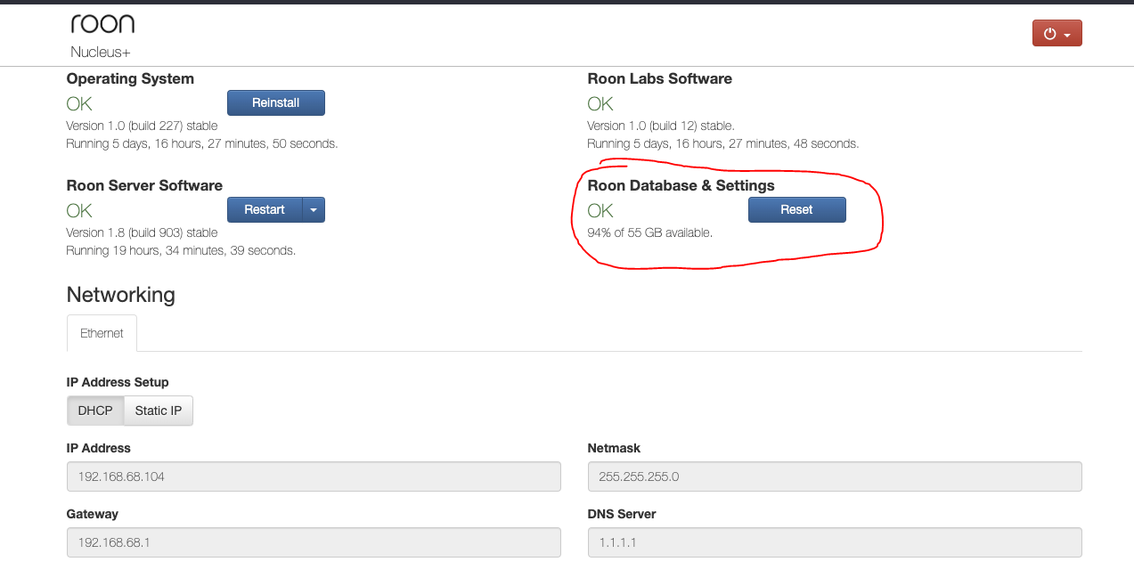The image size is (1134, 570).
Task: Click the Roon Server version text
Action: pyautogui.click(x=141, y=232)
